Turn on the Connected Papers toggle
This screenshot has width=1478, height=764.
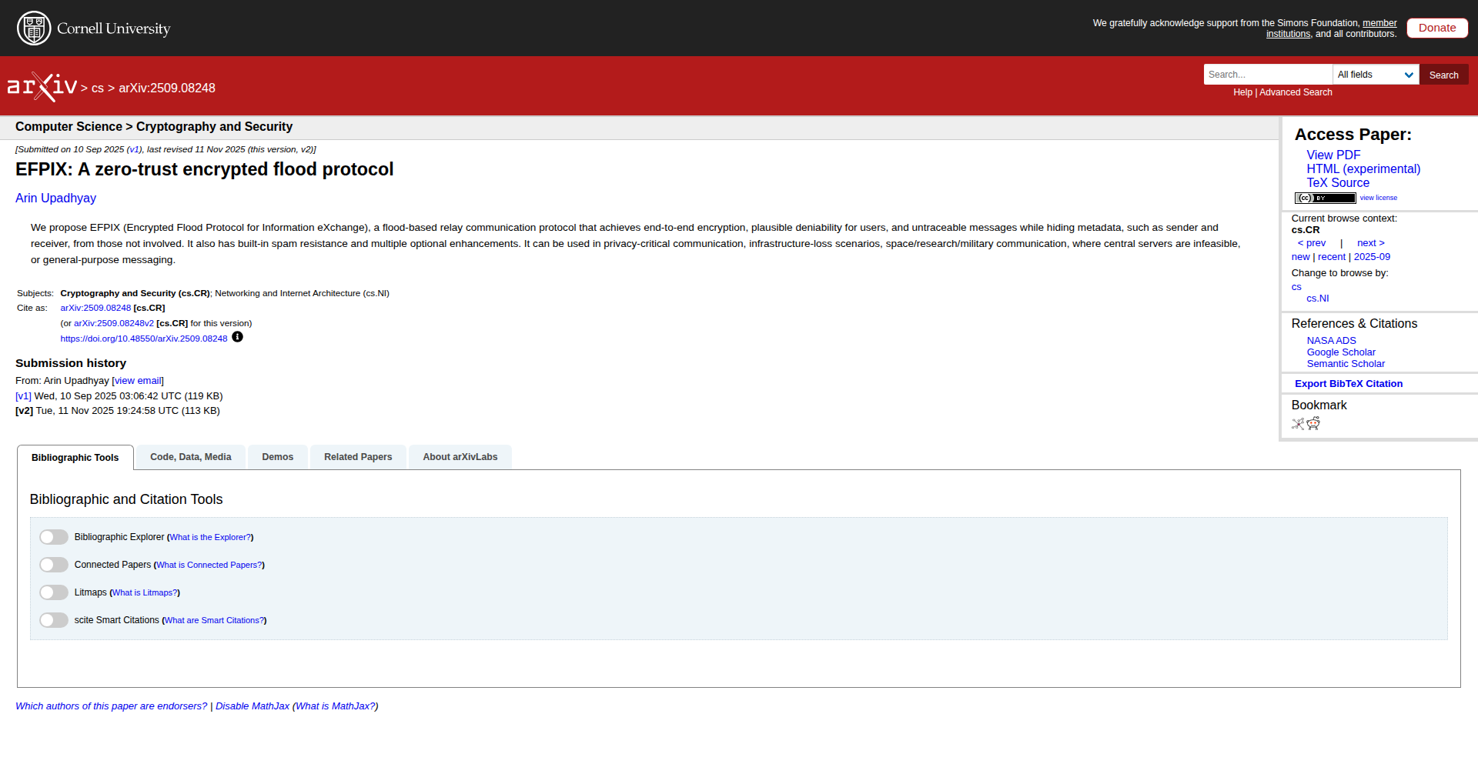[x=54, y=565]
